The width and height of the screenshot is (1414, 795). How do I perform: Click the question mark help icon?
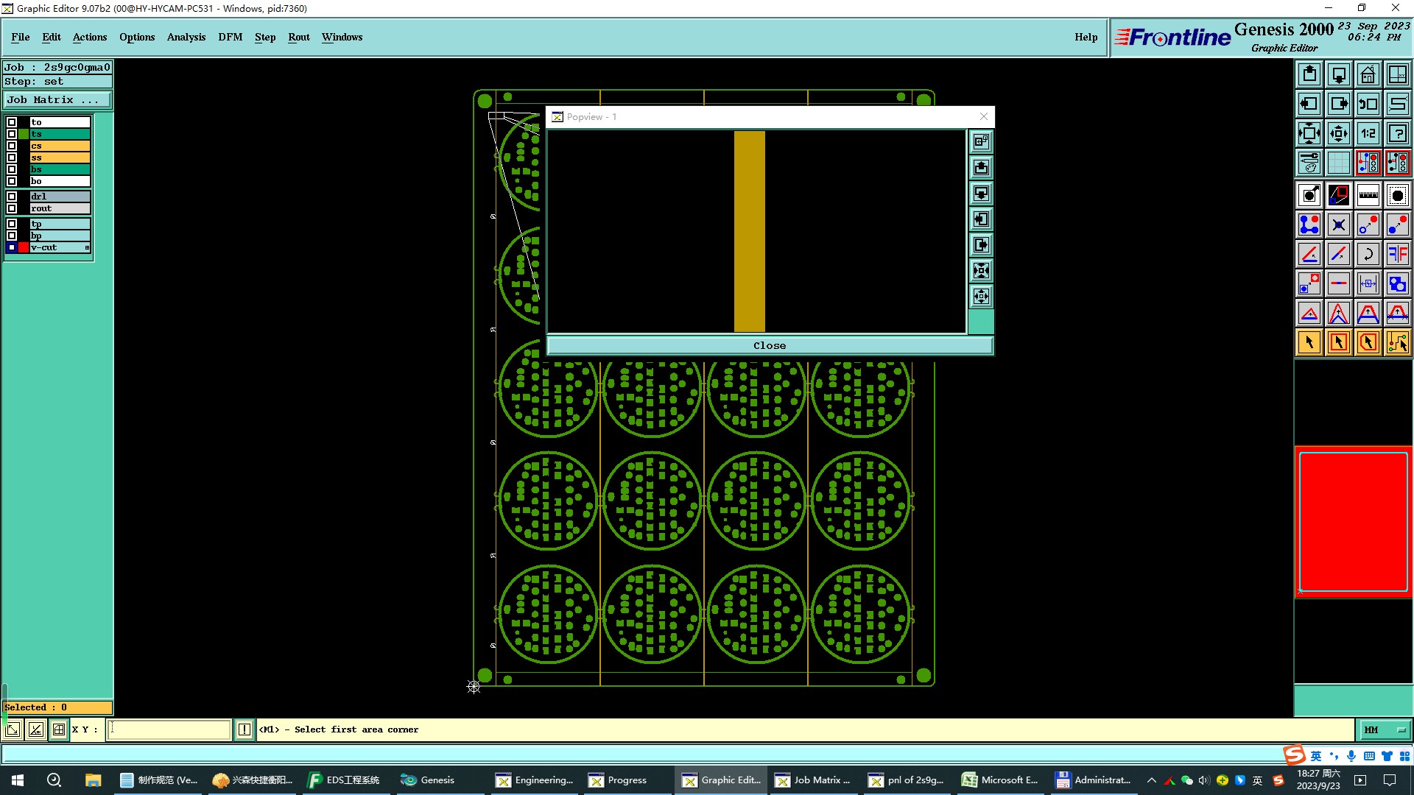click(x=1397, y=133)
